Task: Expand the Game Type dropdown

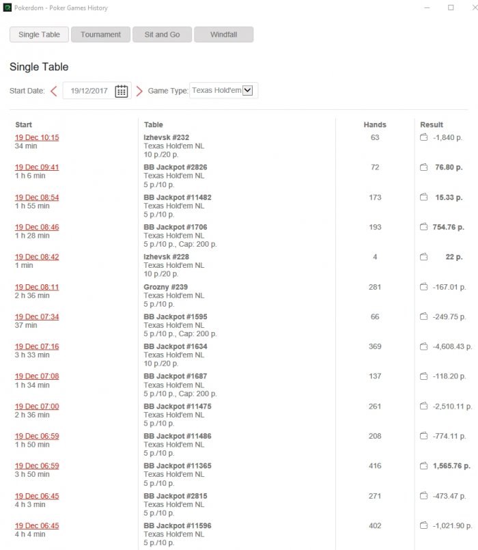Action: (x=248, y=90)
